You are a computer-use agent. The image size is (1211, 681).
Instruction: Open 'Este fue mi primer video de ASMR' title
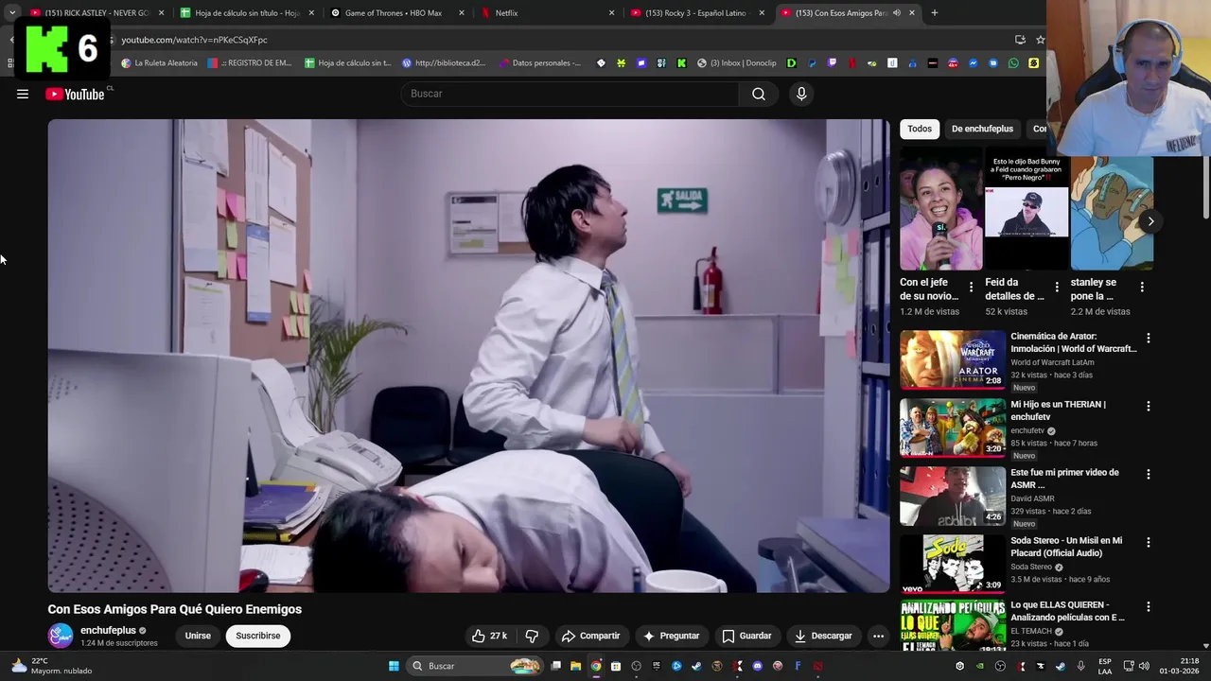click(1064, 479)
